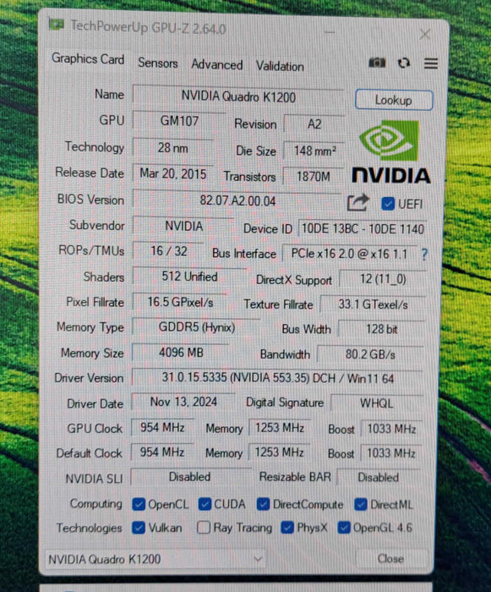This screenshot has width=491, height=592.
Task: Click the Device ID field 10DE 13BC
Action: pyautogui.click(x=363, y=229)
